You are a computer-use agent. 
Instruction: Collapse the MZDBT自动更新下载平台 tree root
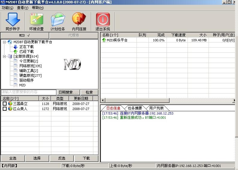(5, 42)
